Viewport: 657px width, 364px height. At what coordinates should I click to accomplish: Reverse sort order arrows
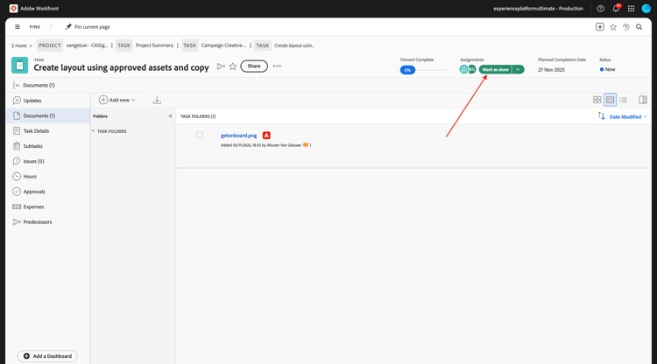pyautogui.click(x=601, y=115)
